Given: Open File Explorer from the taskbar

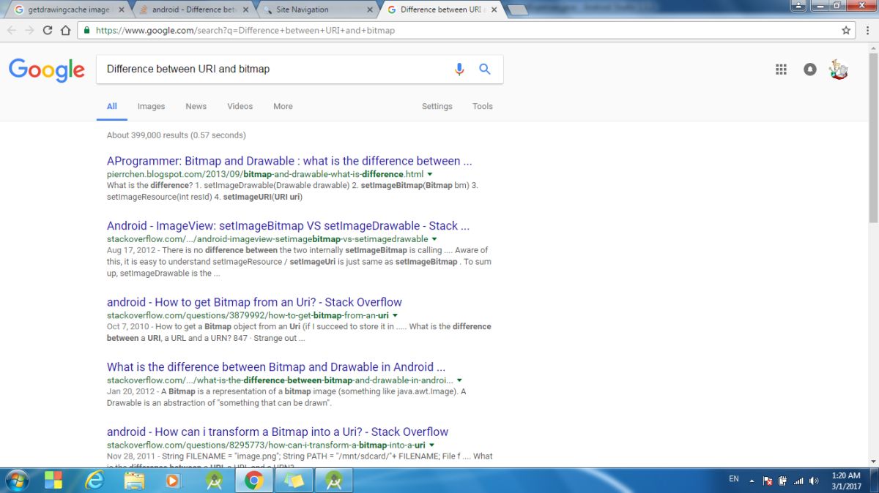Looking at the screenshot, I should coord(134,481).
